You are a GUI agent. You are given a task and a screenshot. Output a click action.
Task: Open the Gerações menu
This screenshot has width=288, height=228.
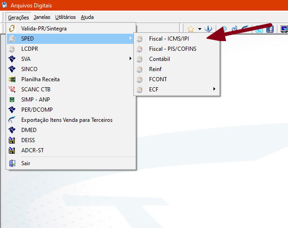point(19,18)
